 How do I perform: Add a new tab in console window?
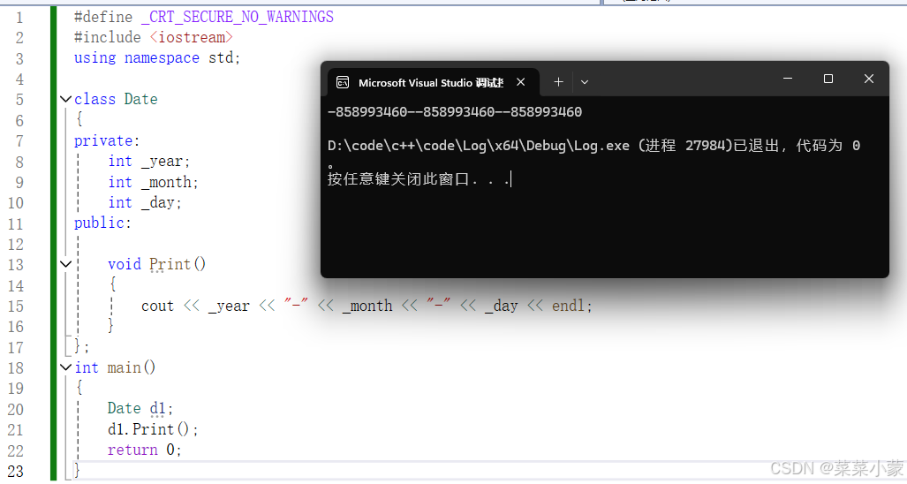coord(558,82)
